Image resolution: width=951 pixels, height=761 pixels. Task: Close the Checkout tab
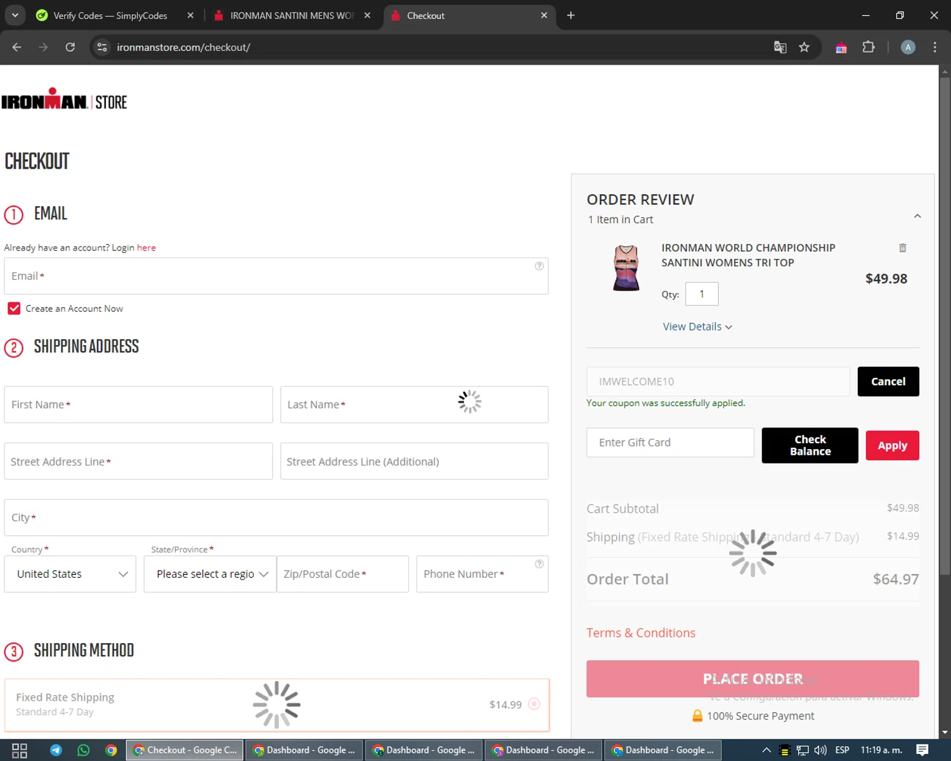click(543, 15)
